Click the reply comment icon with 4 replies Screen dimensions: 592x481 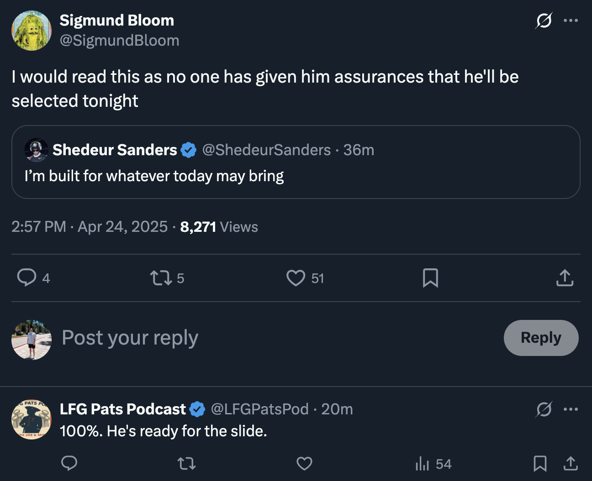click(x=26, y=277)
